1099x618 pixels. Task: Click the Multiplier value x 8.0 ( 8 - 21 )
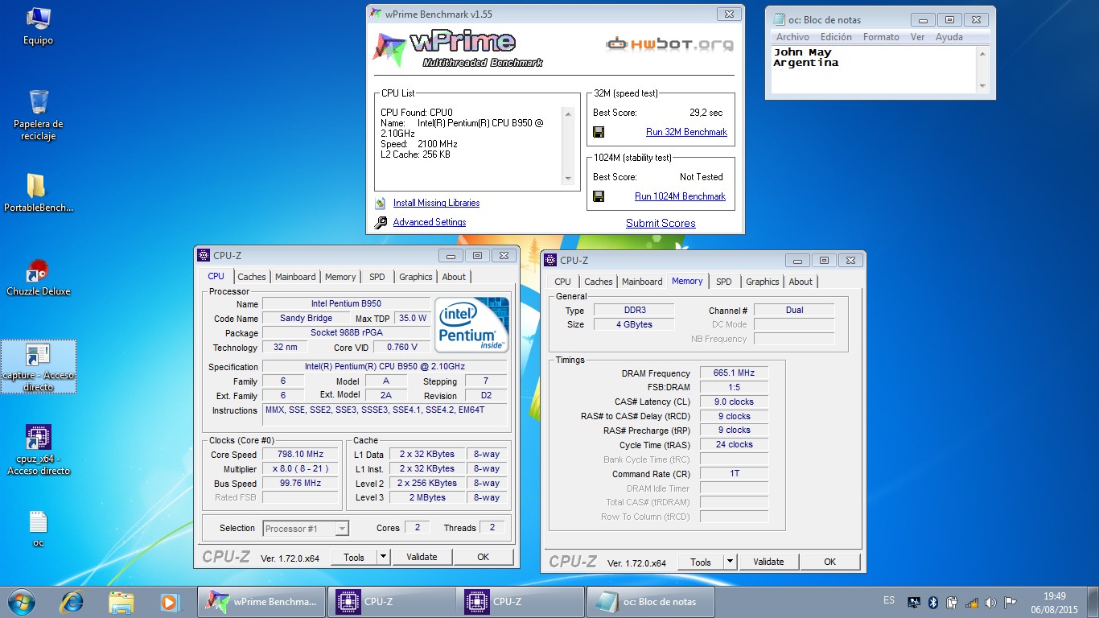coord(301,469)
